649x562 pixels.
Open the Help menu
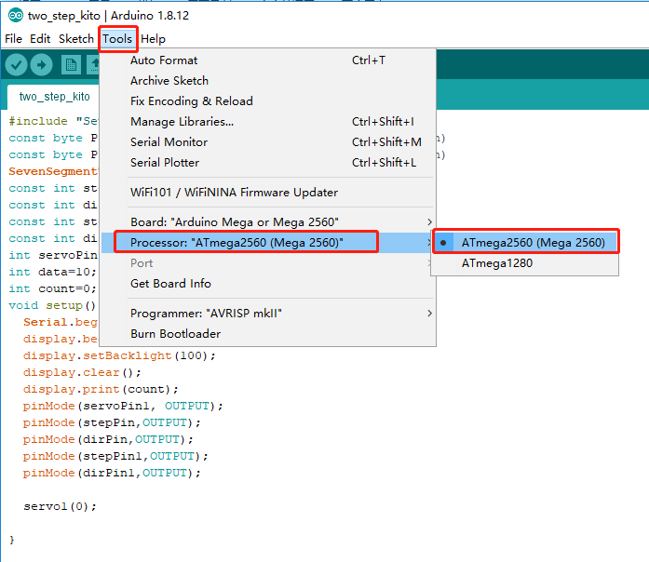point(153,39)
